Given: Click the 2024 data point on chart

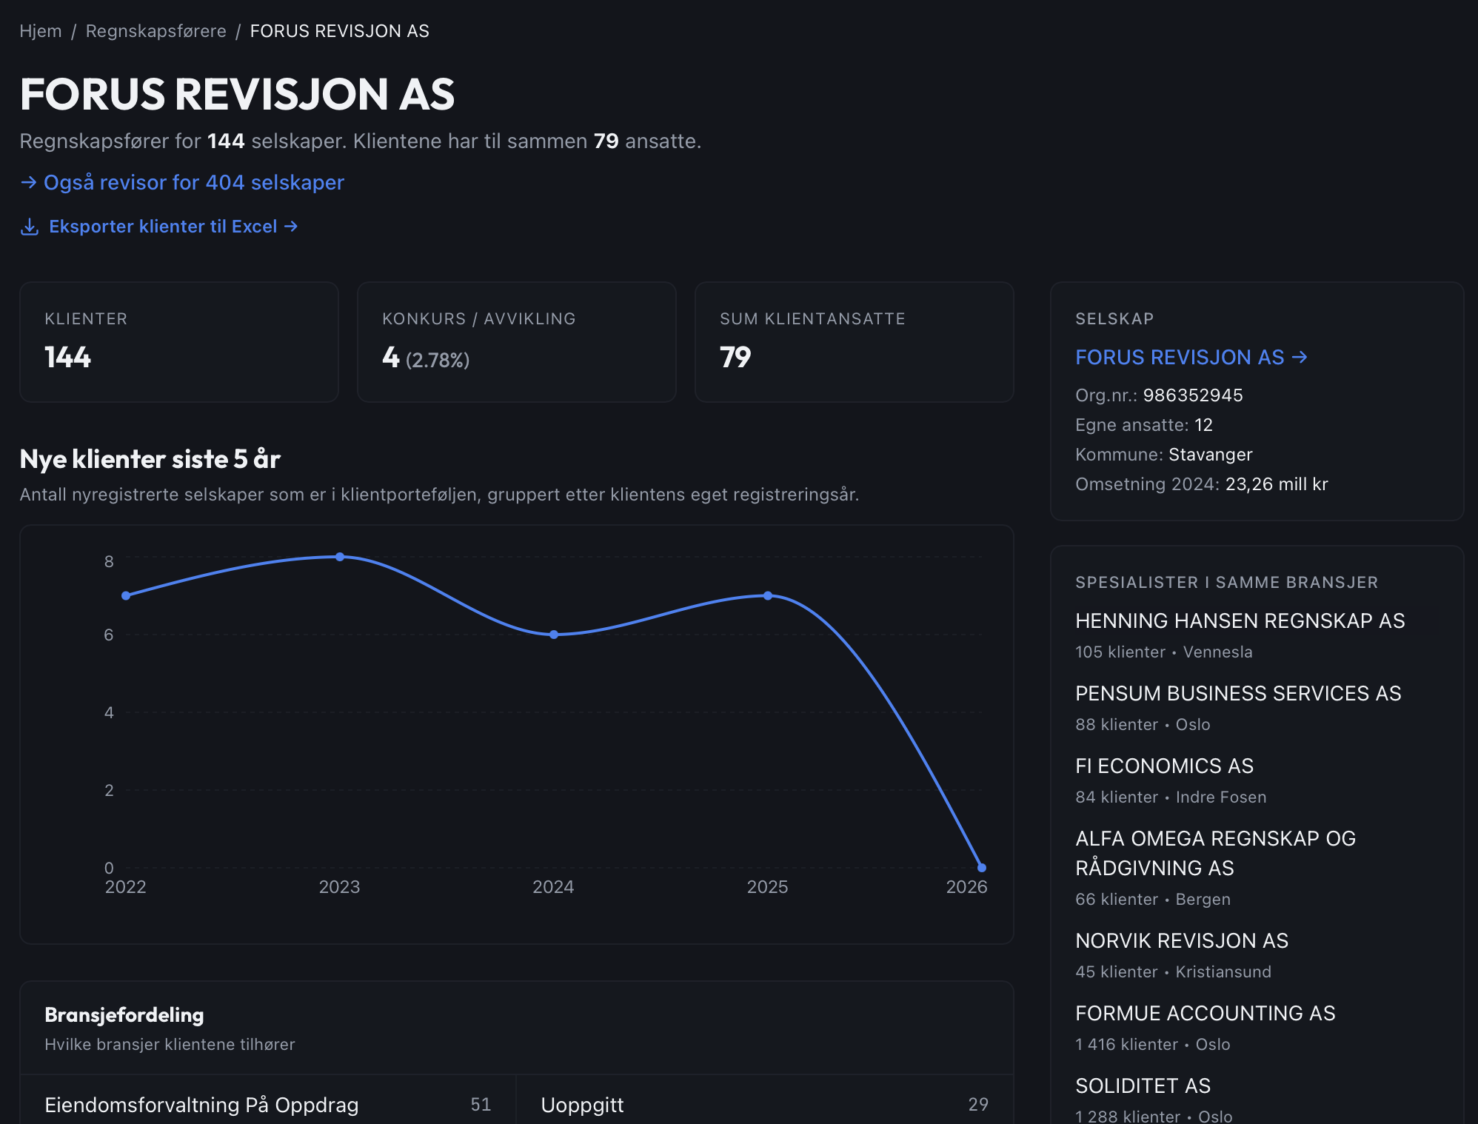Looking at the screenshot, I should 554,635.
